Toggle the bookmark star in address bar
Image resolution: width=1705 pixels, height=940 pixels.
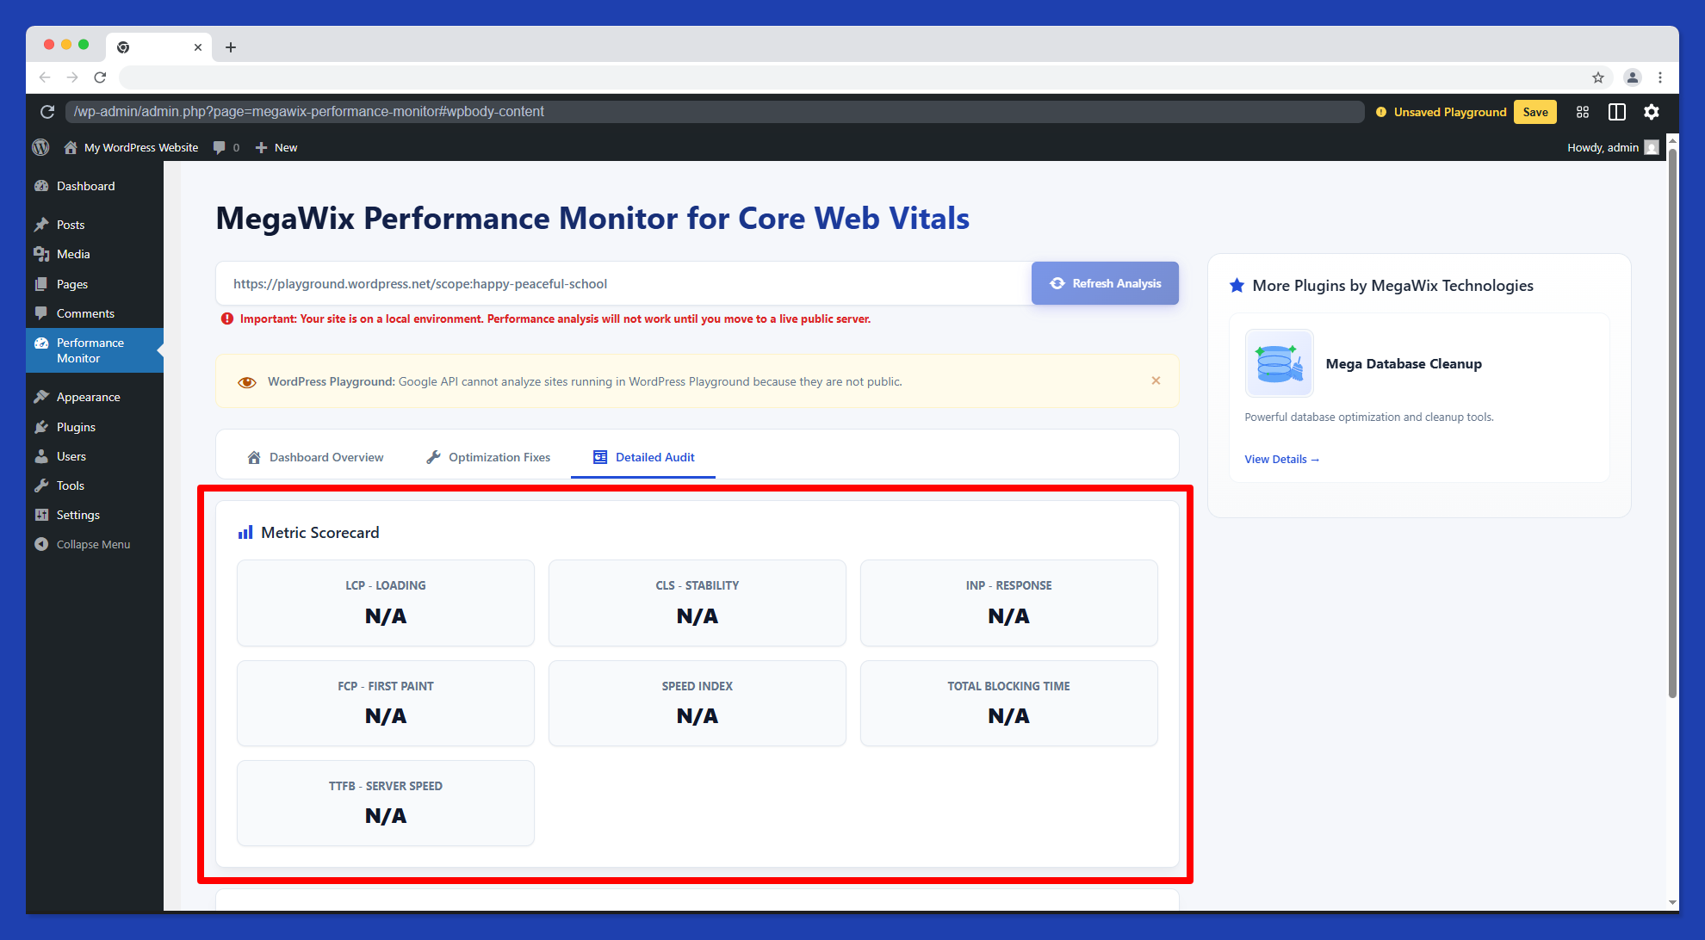pos(1598,77)
